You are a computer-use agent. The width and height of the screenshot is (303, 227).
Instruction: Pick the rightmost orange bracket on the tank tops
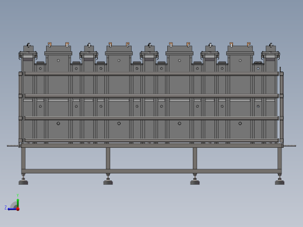point(249,45)
